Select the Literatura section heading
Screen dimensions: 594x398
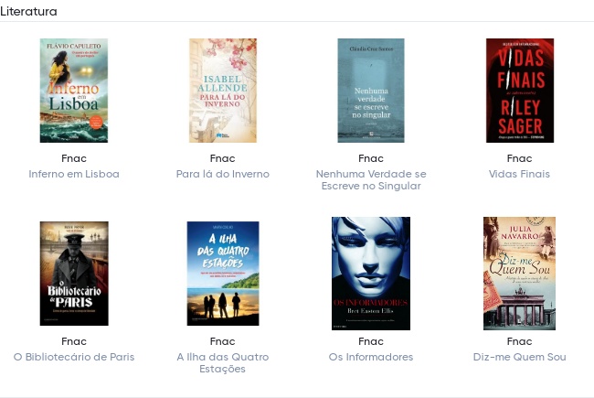[29, 11]
